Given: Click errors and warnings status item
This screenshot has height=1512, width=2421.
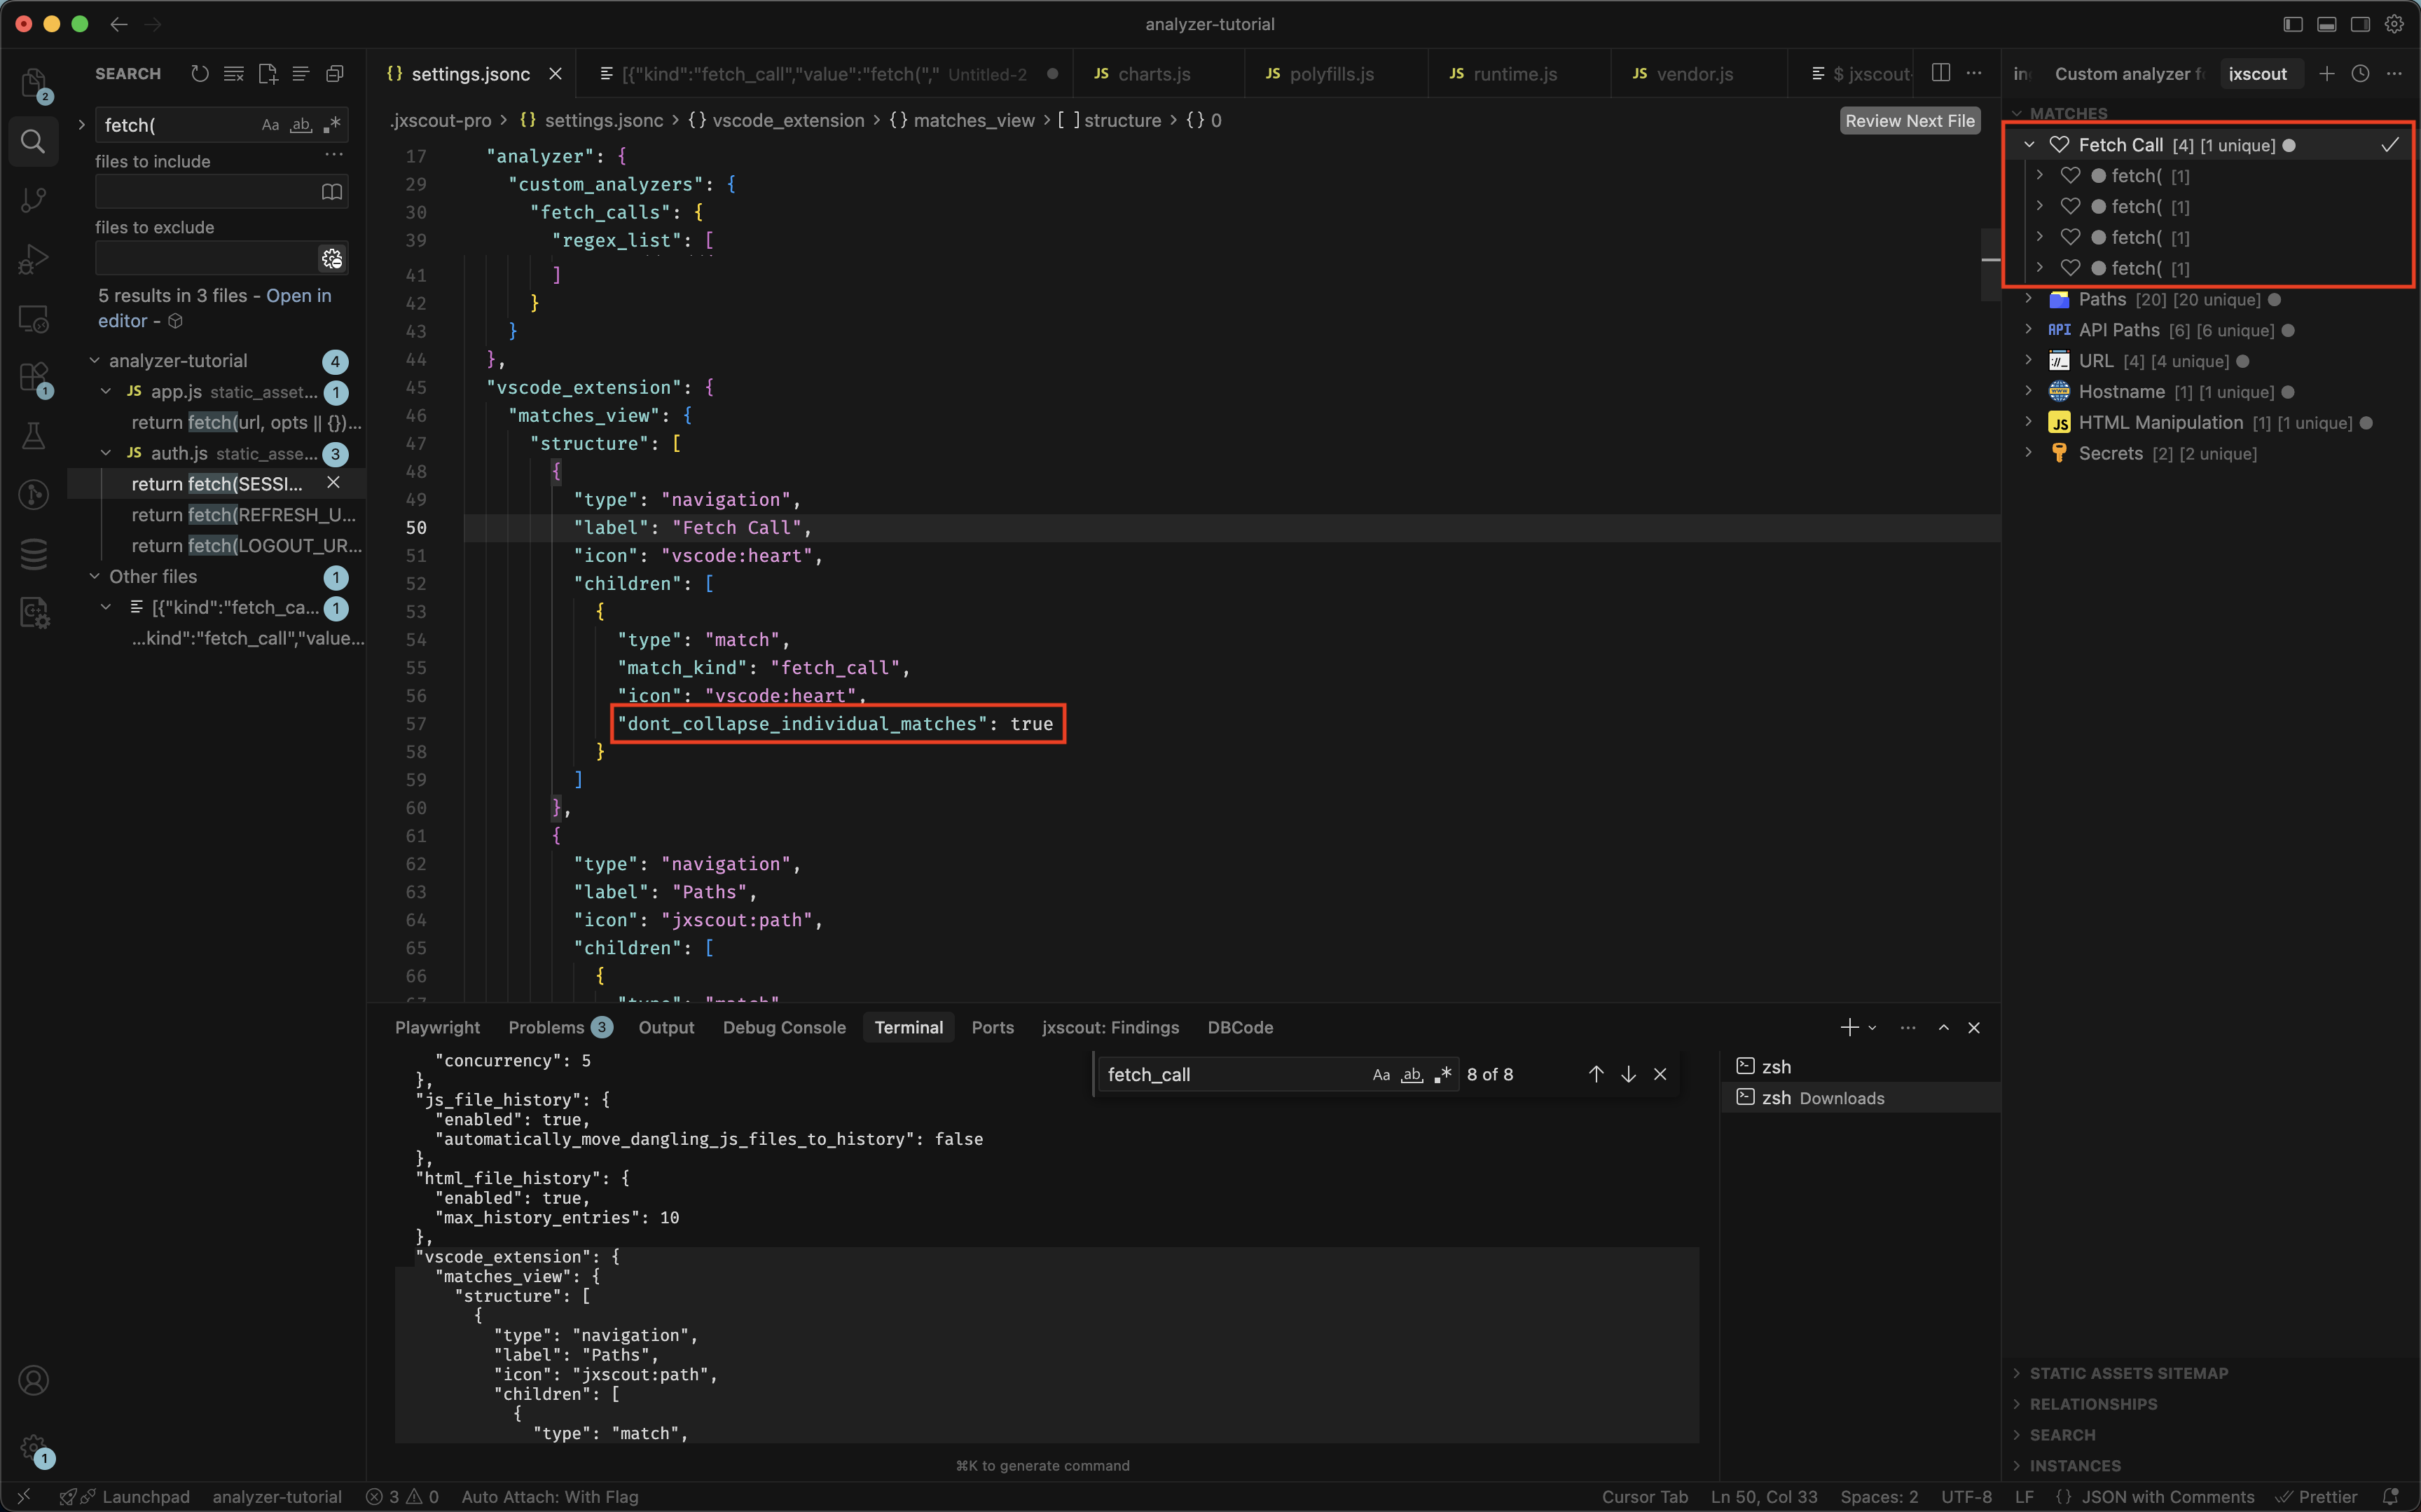Looking at the screenshot, I should click(x=402, y=1497).
